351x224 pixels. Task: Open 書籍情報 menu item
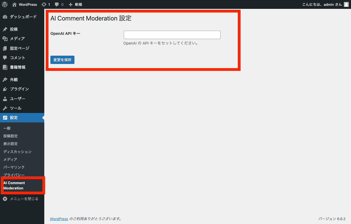pyautogui.click(x=22, y=67)
